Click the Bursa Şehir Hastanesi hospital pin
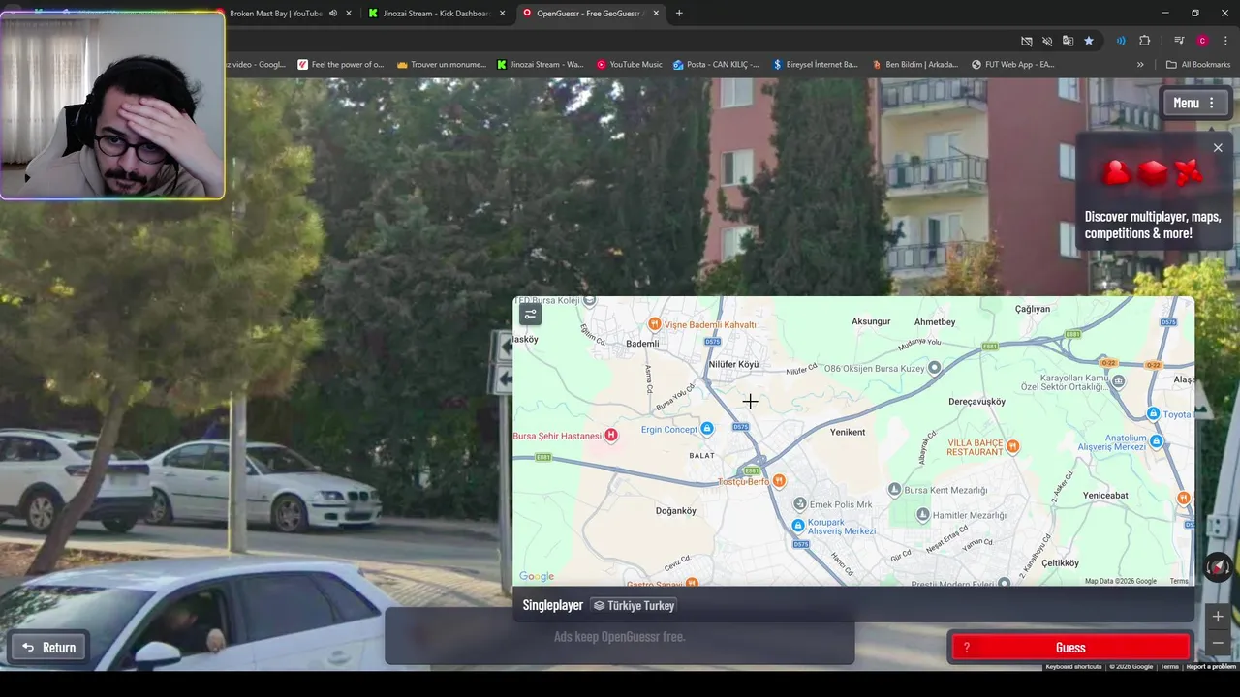Image resolution: width=1240 pixels, height=697 pixels. pos(611,436)
